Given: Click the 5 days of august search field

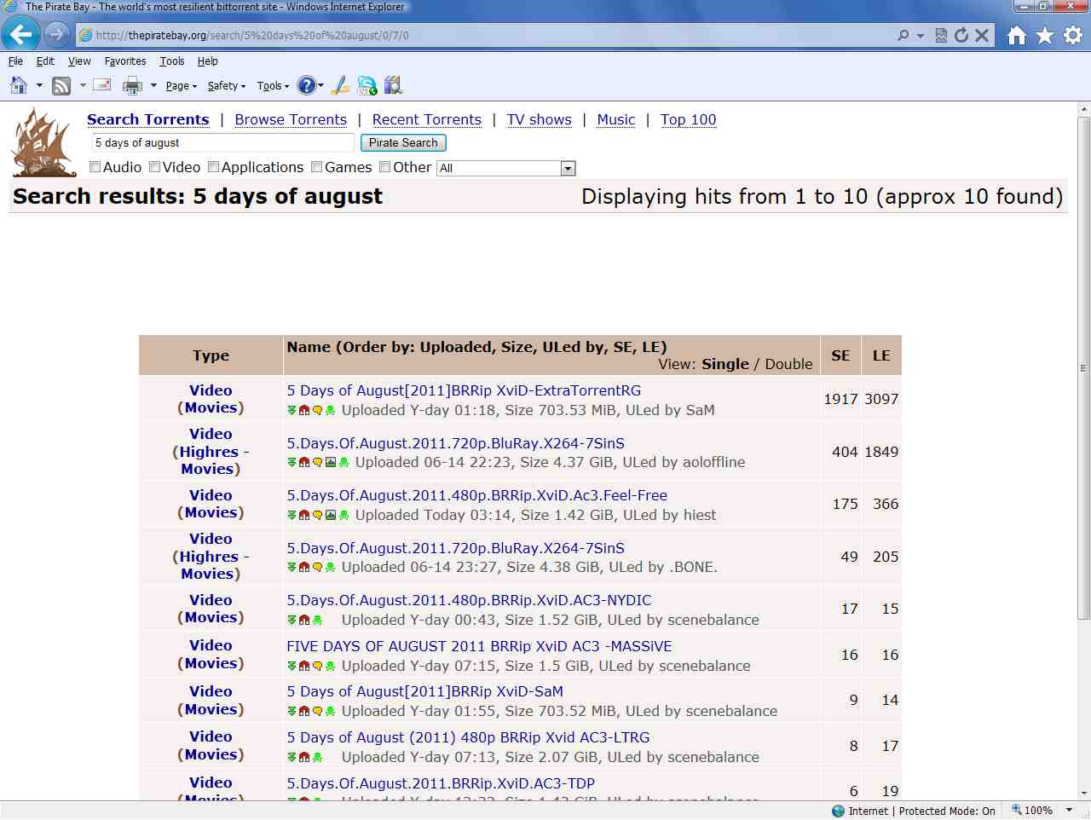Looking at the screenshot, I should 222,142.
